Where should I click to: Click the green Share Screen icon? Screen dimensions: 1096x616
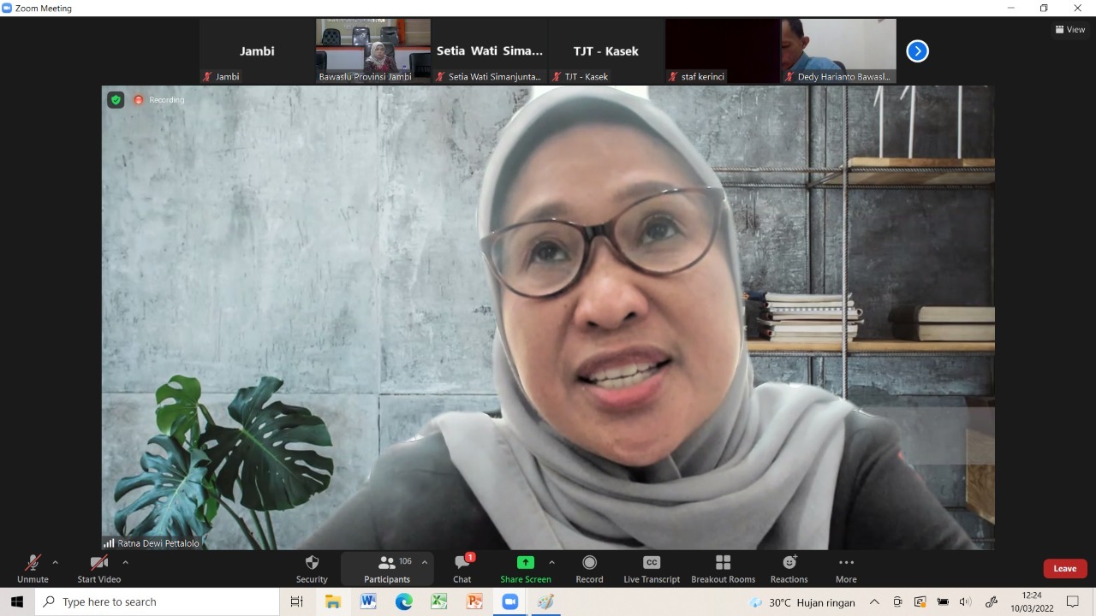coord(525,562)
